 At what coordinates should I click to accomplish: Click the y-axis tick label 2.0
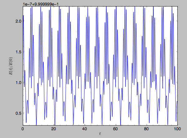coord(18,21)
